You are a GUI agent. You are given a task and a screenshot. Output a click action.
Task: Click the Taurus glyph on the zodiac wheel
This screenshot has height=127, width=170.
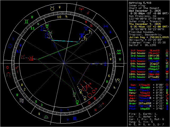[x=53, y=8]
